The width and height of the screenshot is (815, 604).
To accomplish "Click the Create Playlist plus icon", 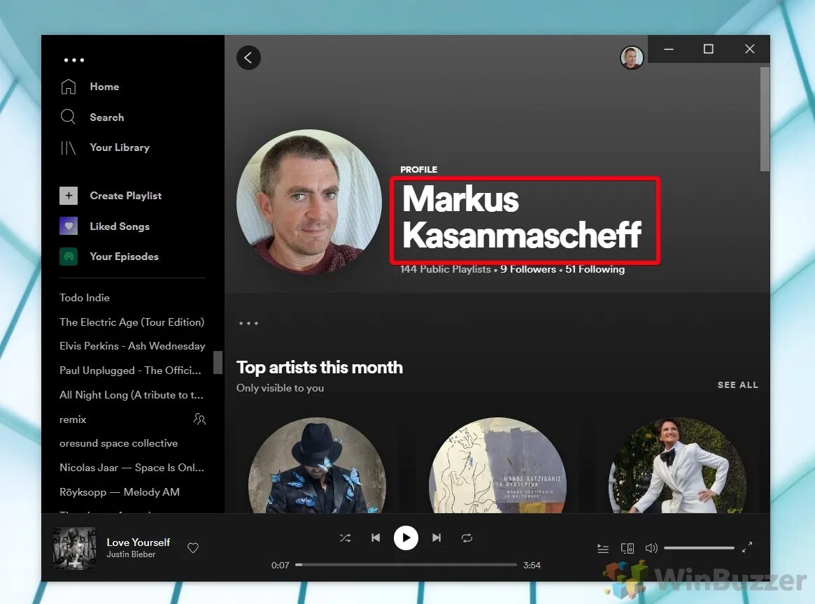I will point(69,196).
